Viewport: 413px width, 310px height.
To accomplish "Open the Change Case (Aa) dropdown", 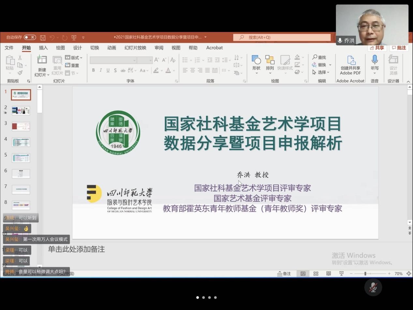I will (x=144, y=70).
